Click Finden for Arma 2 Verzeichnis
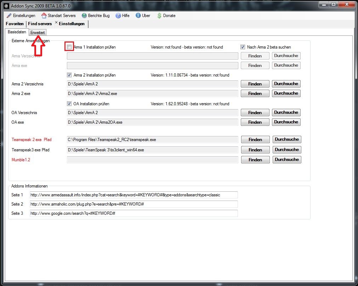 coord(255,84)
